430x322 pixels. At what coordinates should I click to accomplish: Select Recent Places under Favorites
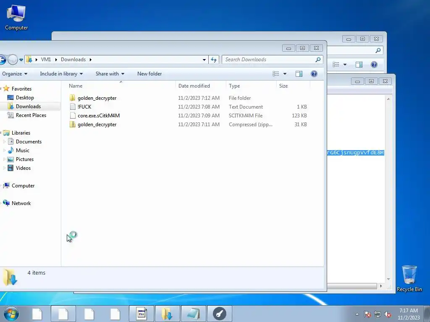(x=31, y=115)
